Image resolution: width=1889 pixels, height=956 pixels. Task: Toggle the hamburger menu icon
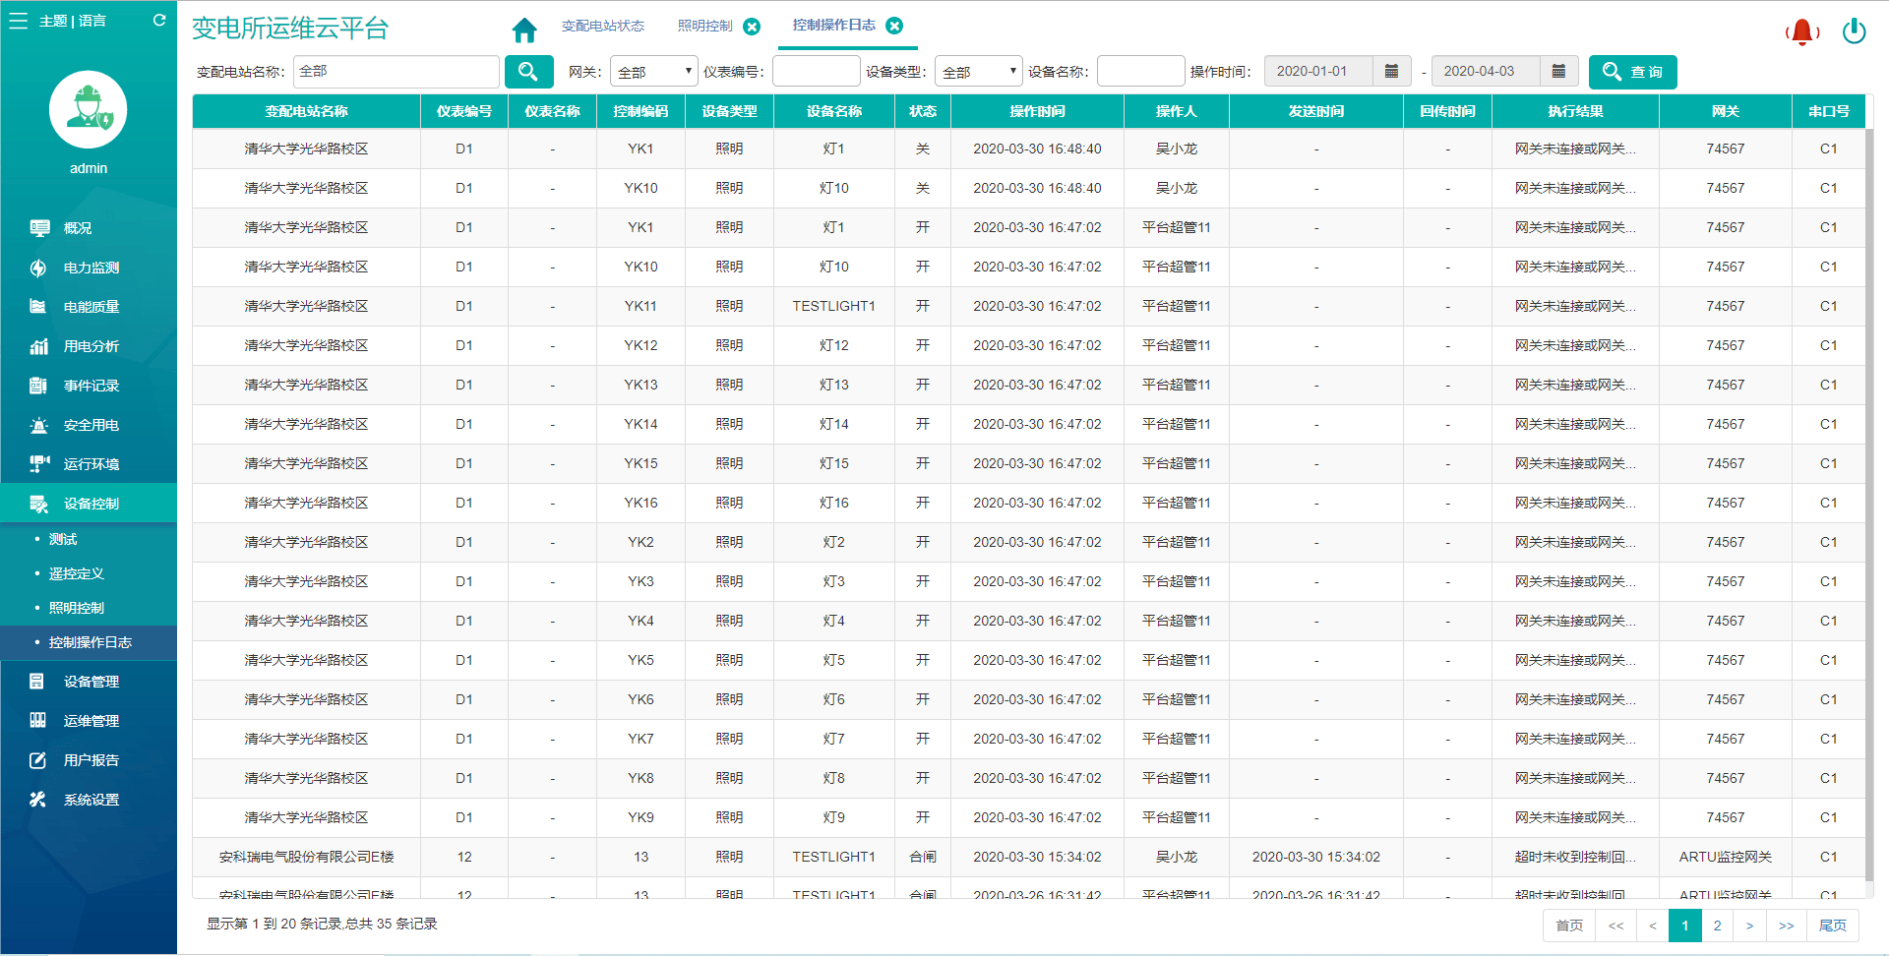(x=18, y=21)
